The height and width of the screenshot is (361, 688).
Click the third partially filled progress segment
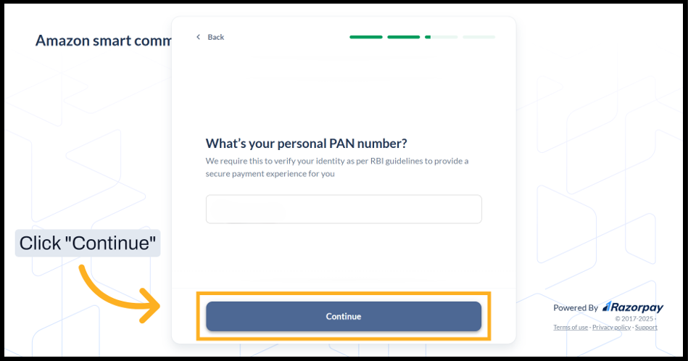pyautogui.click(x=441, y=37)
